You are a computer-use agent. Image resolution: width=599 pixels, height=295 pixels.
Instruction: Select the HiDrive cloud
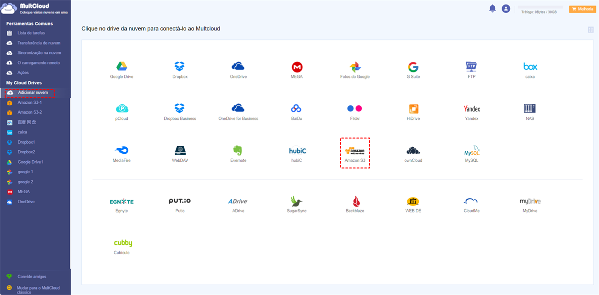pos(413,112)
